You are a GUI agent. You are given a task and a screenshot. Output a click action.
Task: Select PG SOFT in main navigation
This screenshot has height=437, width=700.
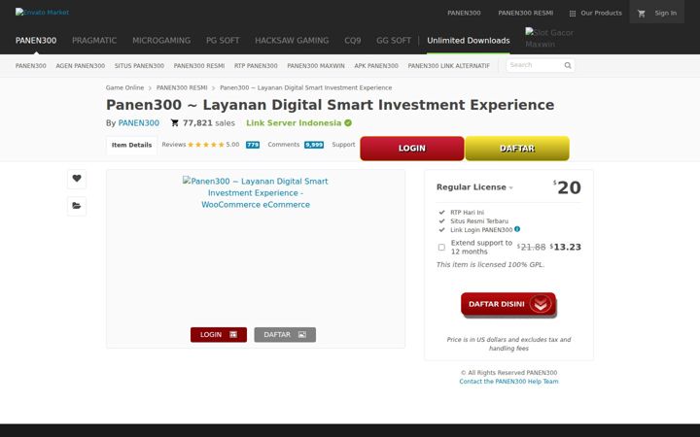[x=223, y=41]
